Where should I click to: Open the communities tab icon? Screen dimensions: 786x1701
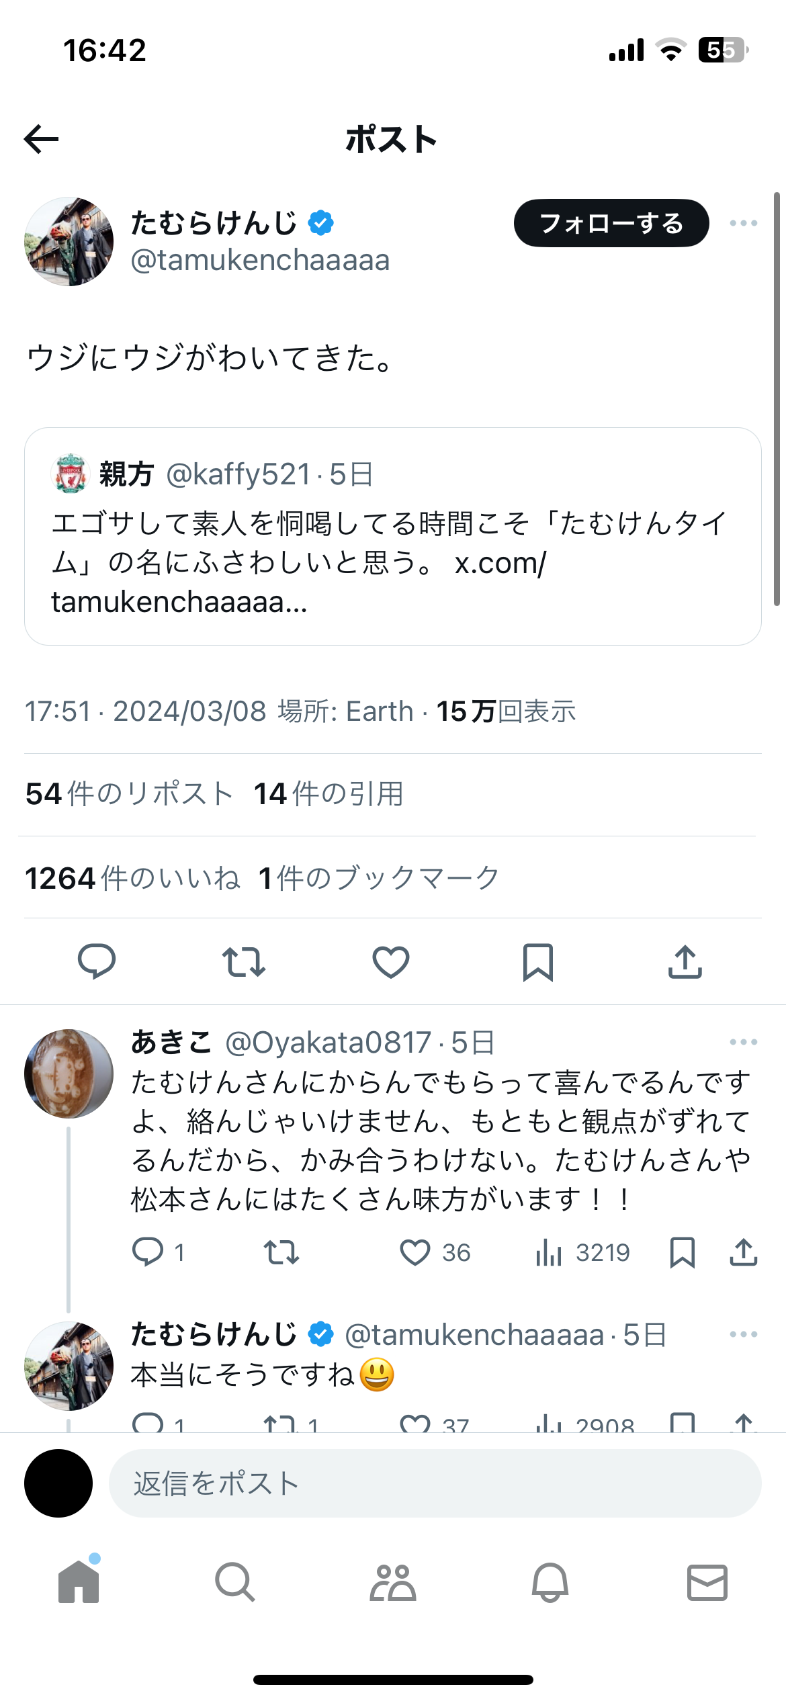(393, 1583)
